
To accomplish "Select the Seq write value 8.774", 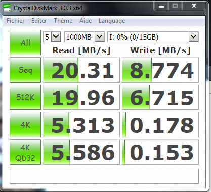I will pos(160,70).
